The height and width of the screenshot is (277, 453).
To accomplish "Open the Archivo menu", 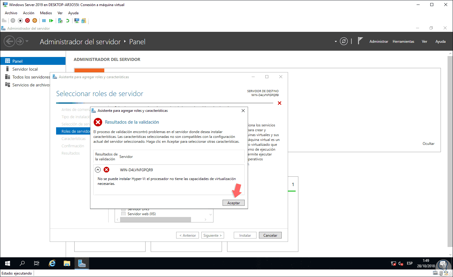I will [11, 13].
